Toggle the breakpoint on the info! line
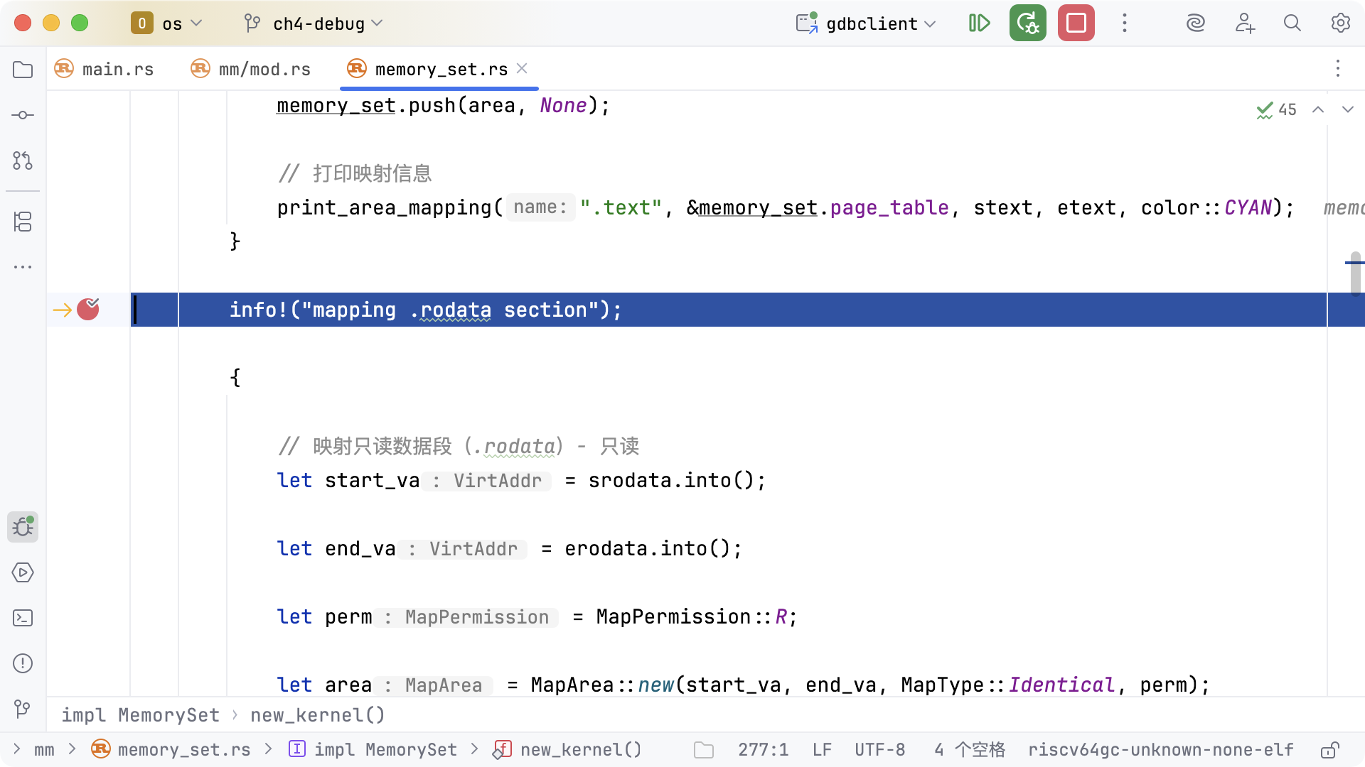Viewport: 1365px width, 767px height. tap(88, 310)
